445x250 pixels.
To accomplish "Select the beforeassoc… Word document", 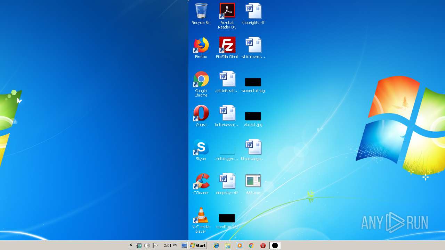I will point(227,116).
